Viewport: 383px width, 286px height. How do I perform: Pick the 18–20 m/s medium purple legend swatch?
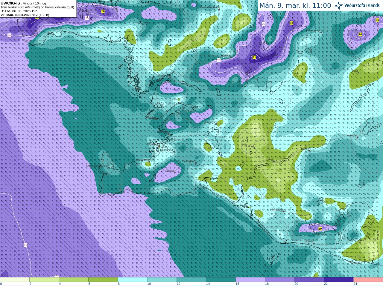pyautogui.click(x=280, y=280)
